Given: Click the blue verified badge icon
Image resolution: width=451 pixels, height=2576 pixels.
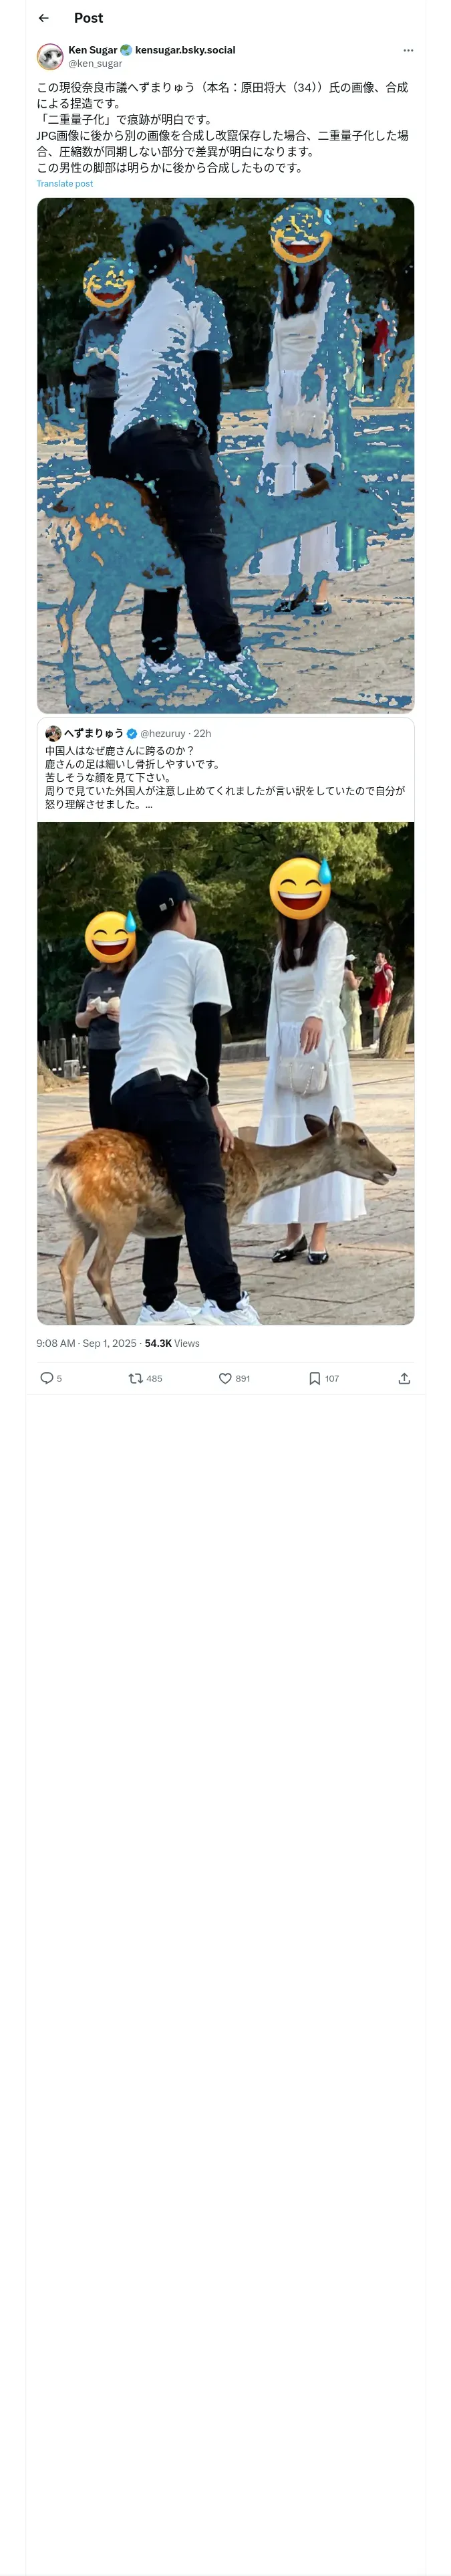Looking at the screenshot, I should coord(132,733).
